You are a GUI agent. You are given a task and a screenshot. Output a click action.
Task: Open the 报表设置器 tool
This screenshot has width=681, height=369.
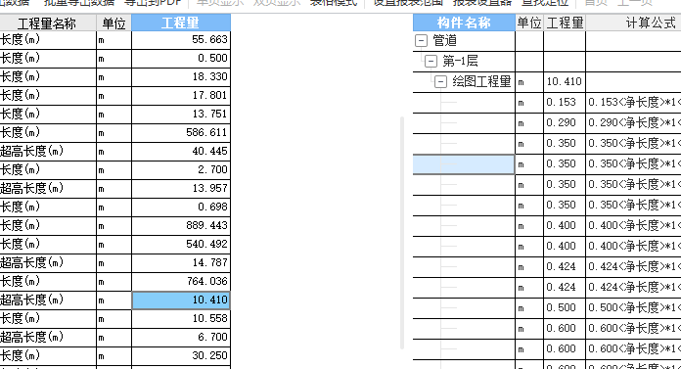tap(482, 3)
